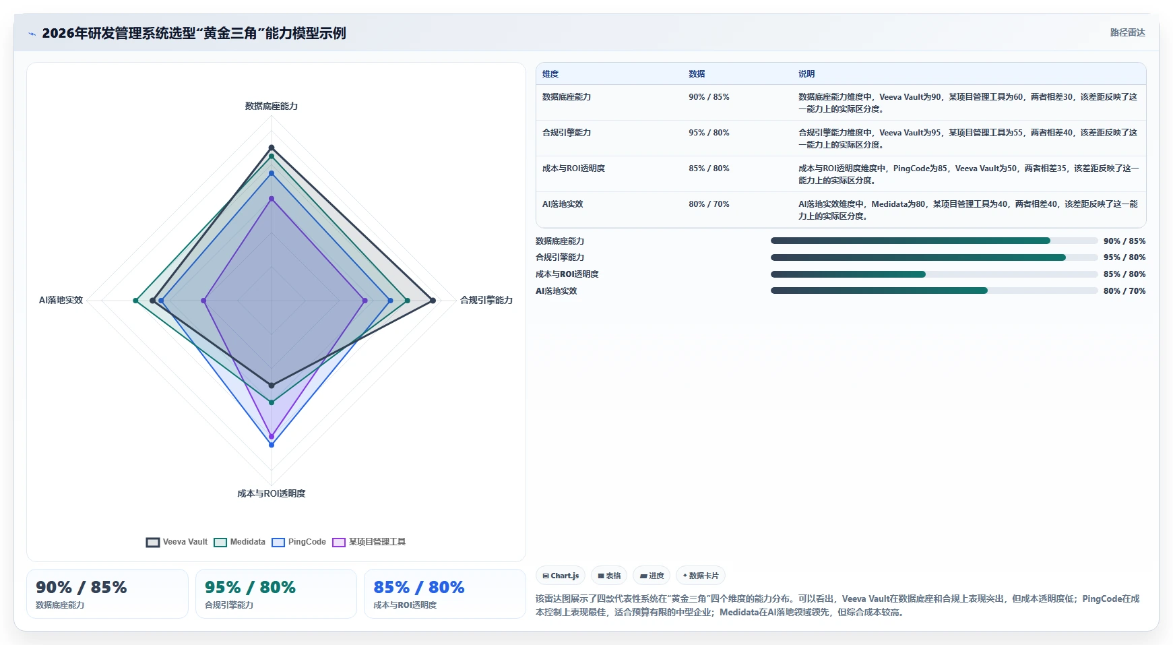The width and height of the screenshot is (1173, 645).
Task: Click the Medidata legend label
Action: pos(247,542)
